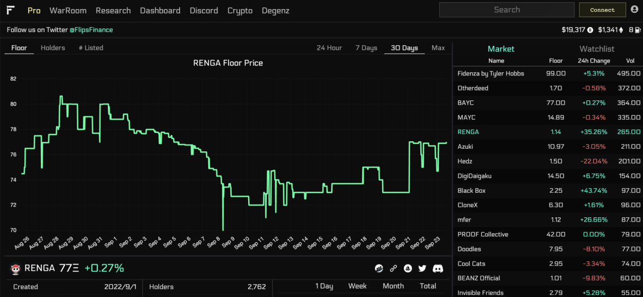
Task: Open the RENGA OpenSea sailboat icon
Action: point(408,268)
